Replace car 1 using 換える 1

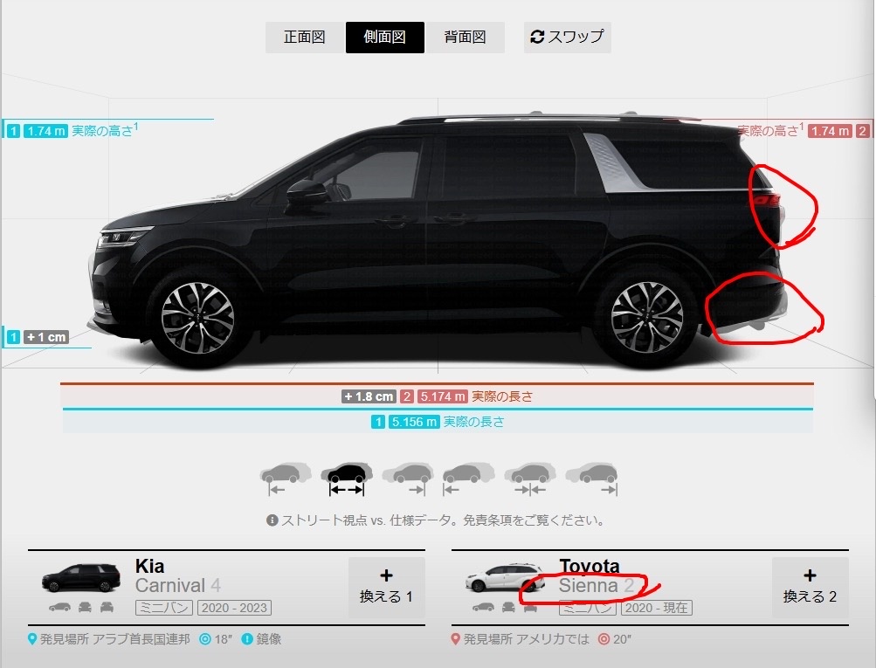386,587
